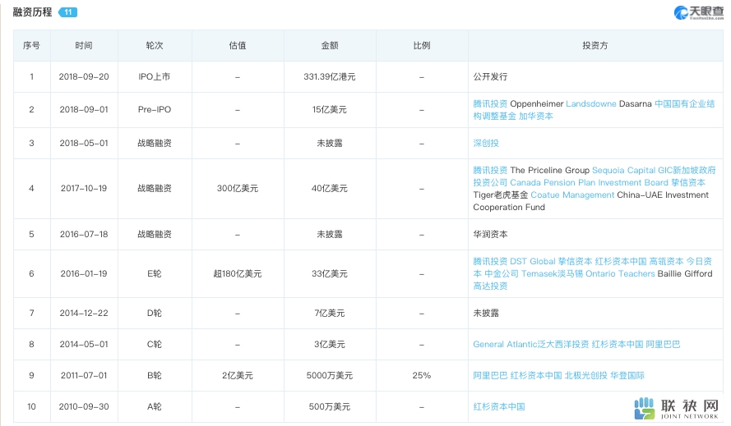
Task: Click the 金额 column header
Action: pyautogui.click(x=330, y=45)
